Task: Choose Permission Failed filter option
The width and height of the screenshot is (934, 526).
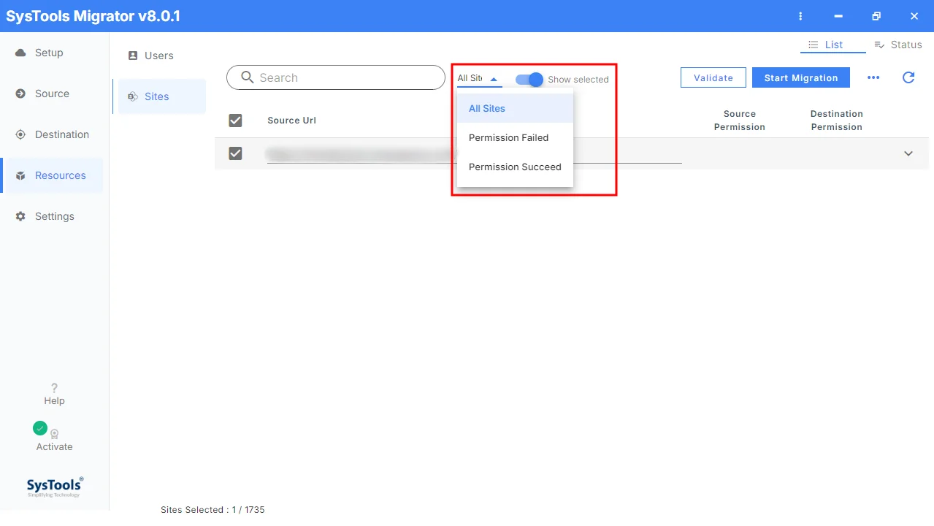Action: 515,137
